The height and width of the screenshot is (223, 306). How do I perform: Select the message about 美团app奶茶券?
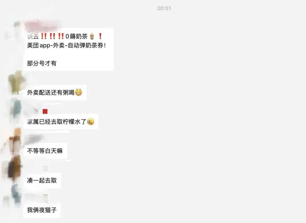tap(69, 50)
